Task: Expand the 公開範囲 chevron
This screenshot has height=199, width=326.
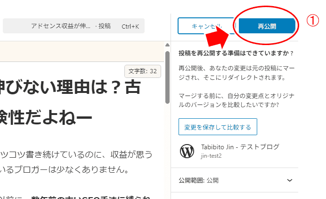Action: [290, 180]
